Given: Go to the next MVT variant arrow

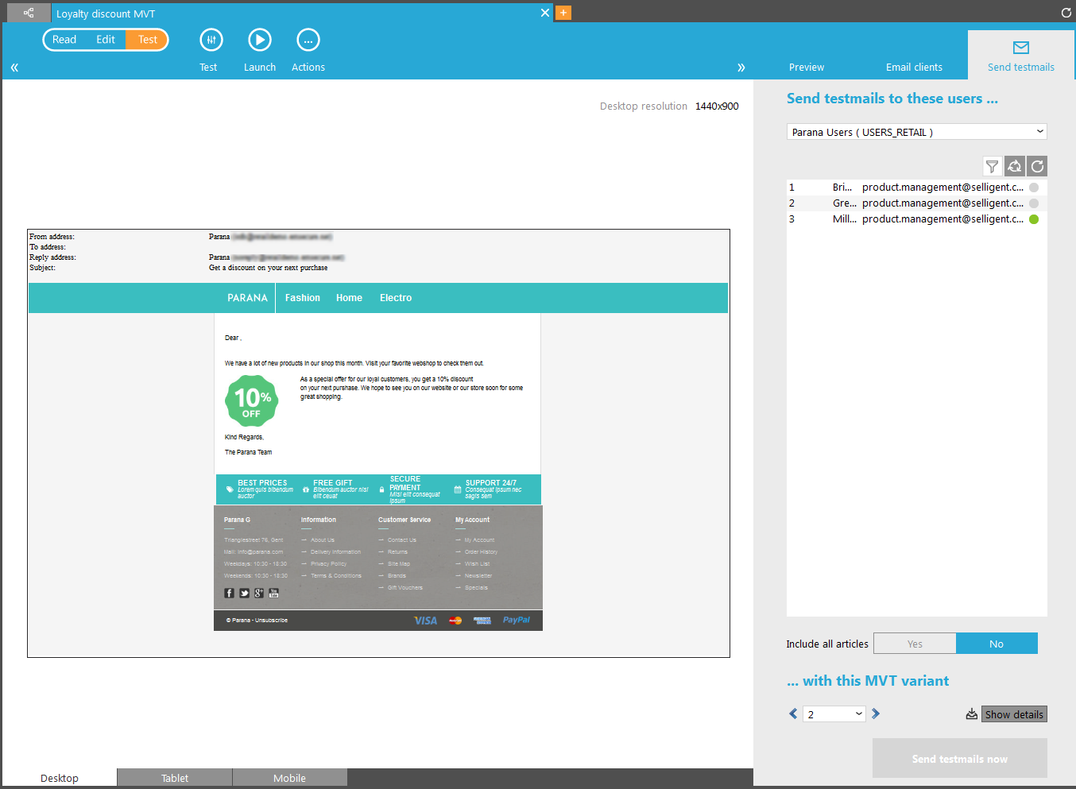Looking at the screenshot, I should point(876,714).
